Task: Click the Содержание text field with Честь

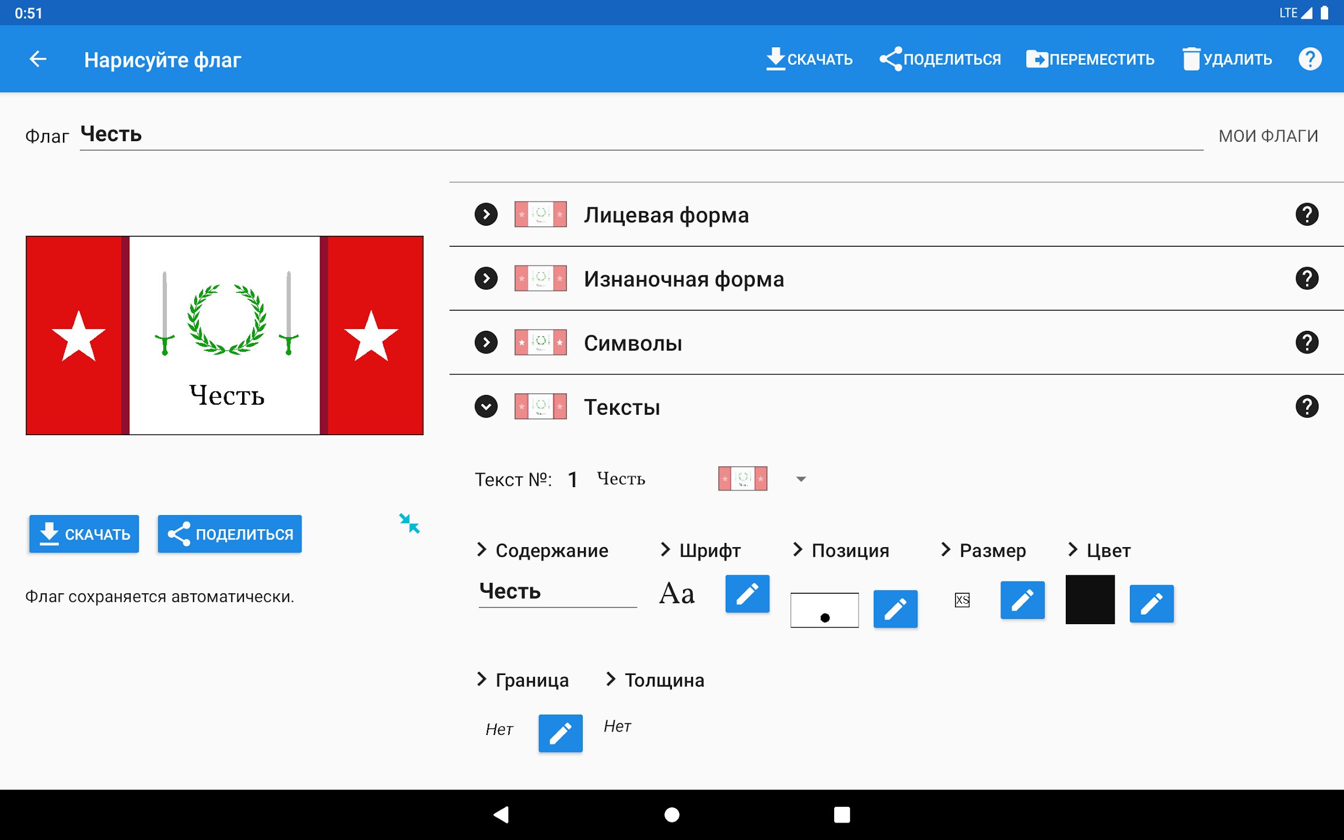Action: pos(557,591)
